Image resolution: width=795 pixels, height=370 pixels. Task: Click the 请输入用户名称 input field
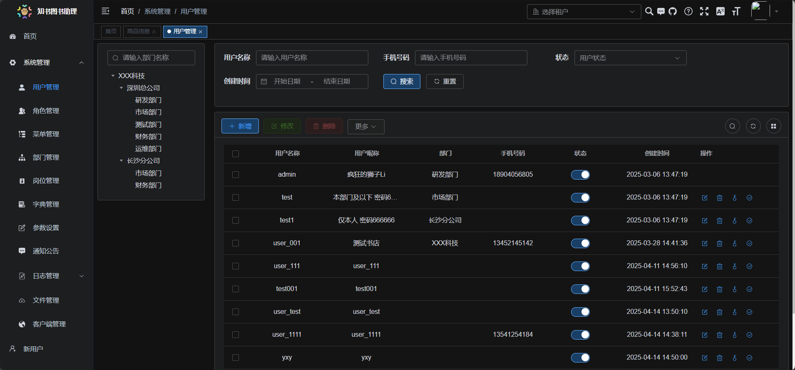[312, 58]
